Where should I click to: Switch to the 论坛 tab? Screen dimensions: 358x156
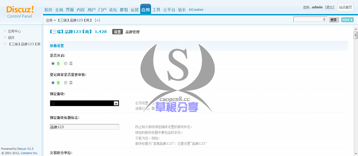coord(113,9)
